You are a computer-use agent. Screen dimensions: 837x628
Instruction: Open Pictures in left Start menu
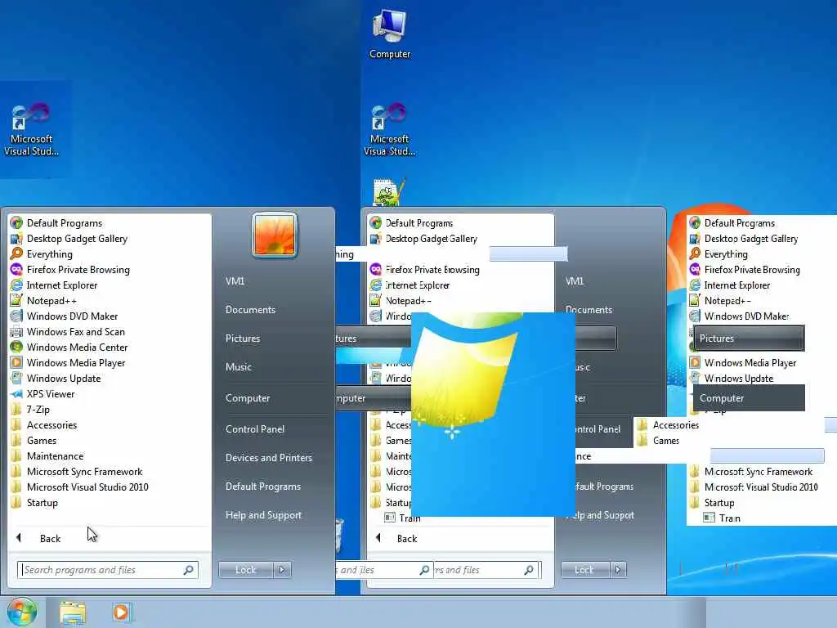click(x=243, y=338)
